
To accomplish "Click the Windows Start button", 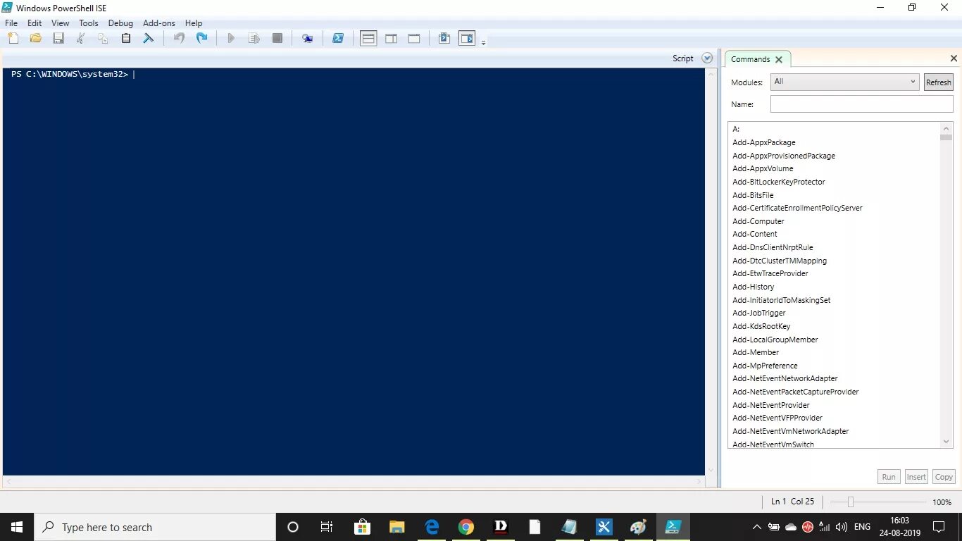I will pyautogui.click(x=17, y=527).
